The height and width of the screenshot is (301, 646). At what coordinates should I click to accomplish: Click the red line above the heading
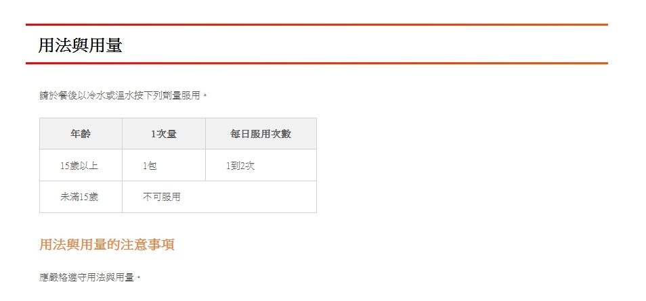point(316,24)
